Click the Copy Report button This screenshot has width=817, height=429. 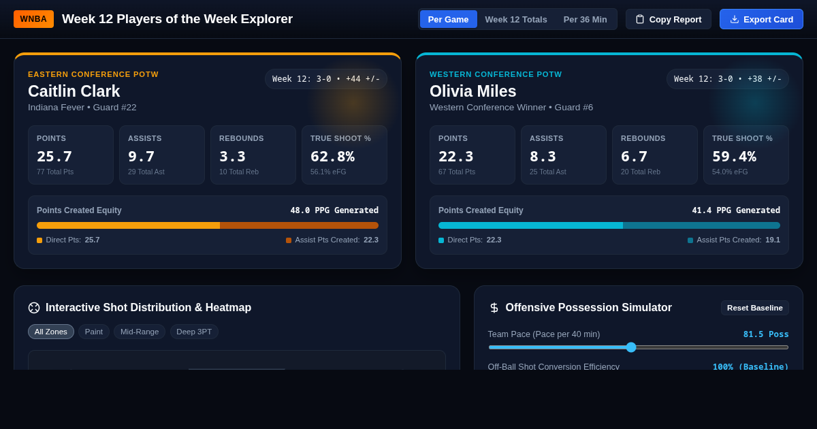[669, 19]
